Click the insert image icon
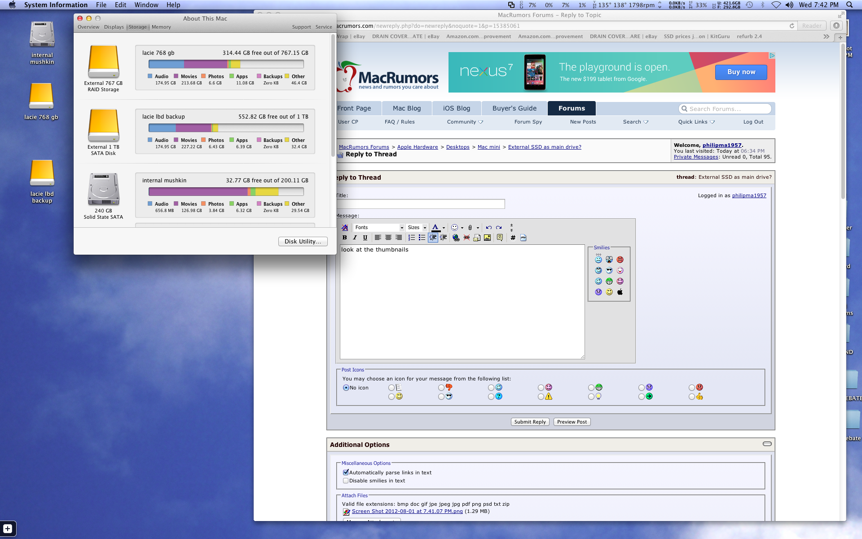Image resolution: width=862 pixels, height=539 pixels. [487, 238]
